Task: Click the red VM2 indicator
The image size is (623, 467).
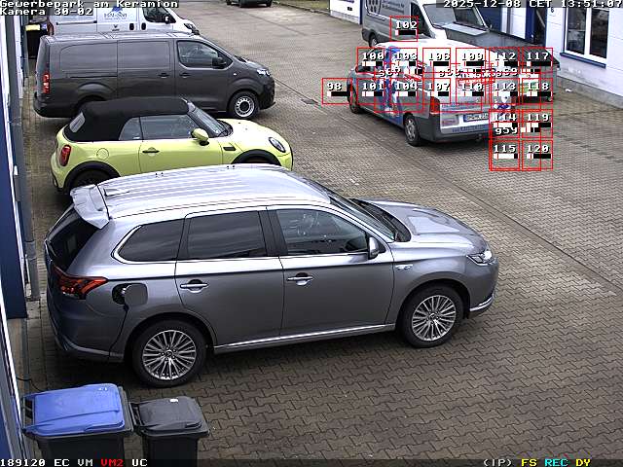Action: [x=112, y=462]
